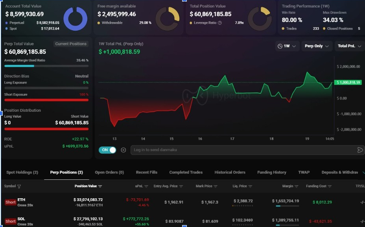This screenshot has height=227, width=365.
Task: Click the Current Positions button
Action: (71, 44)
